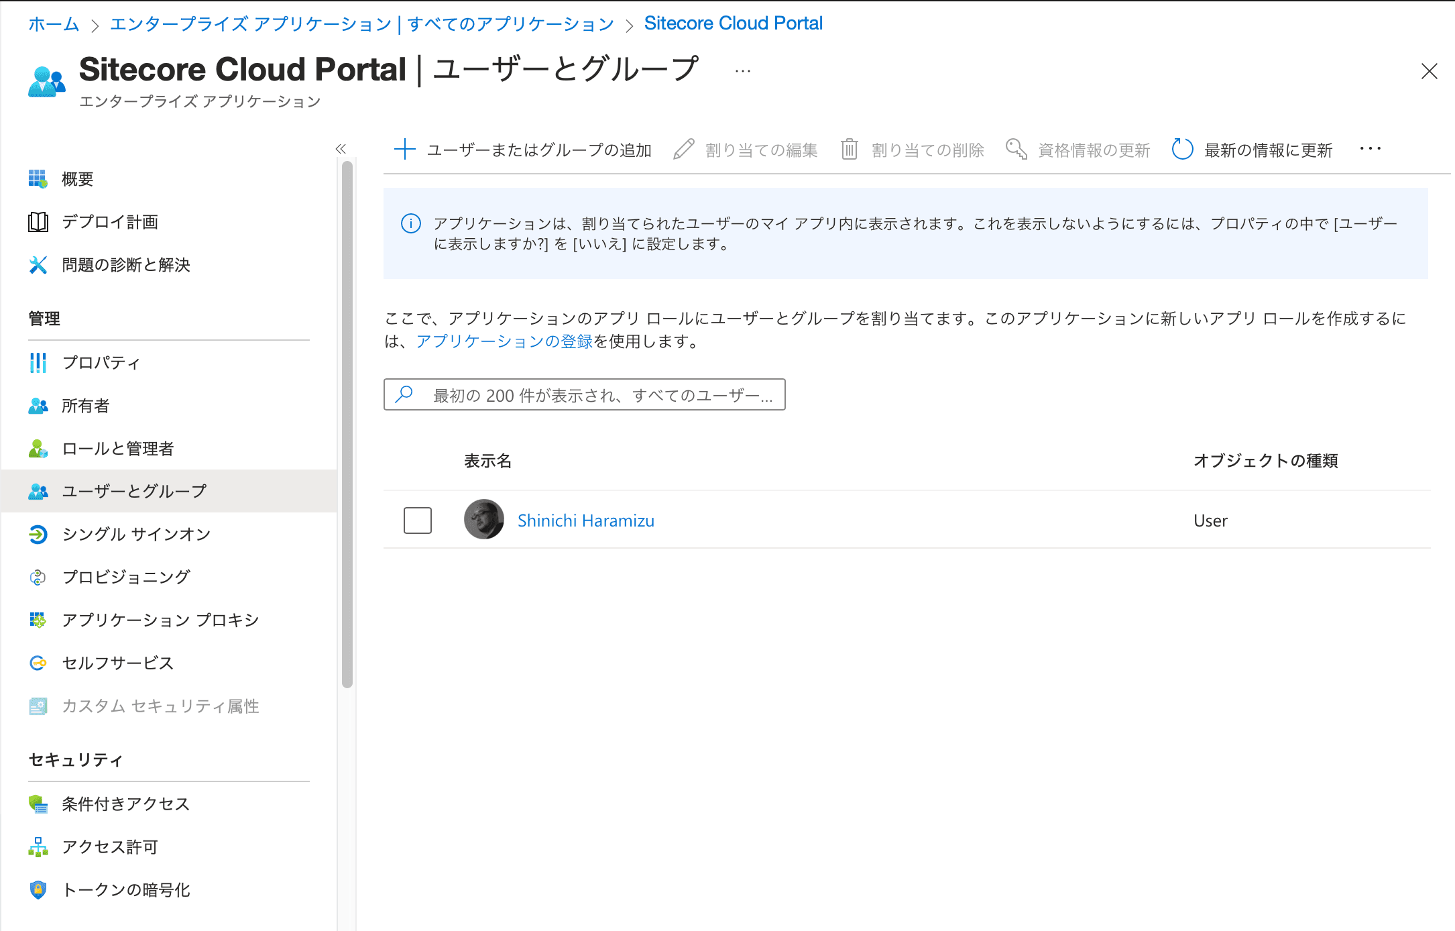Click Shinichi Haramizu's avatar thumbnail
1455x931 pixels.
(x=483, y=519)
